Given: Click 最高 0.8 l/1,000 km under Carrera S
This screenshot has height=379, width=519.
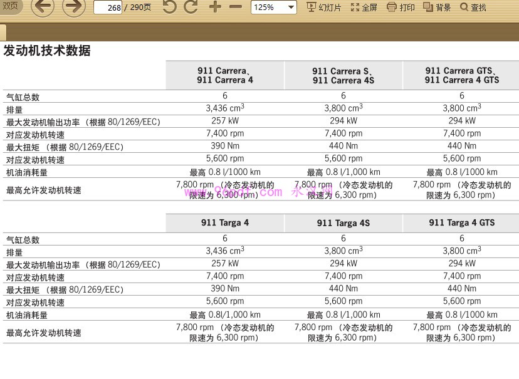Looking at the screenshot, I should click(343, 172).
